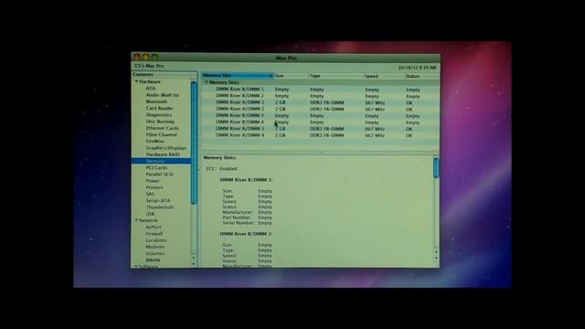Click sidebar scroll down arrow
This screenshot has width=585, height=329.
click(194, 264)
